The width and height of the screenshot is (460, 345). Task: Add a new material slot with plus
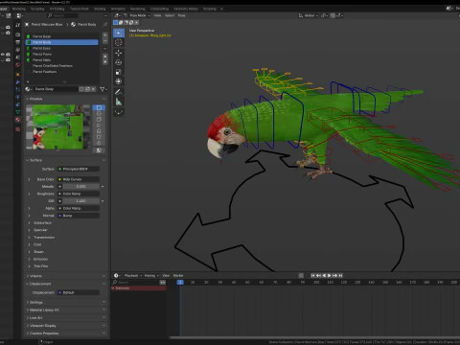105,34
